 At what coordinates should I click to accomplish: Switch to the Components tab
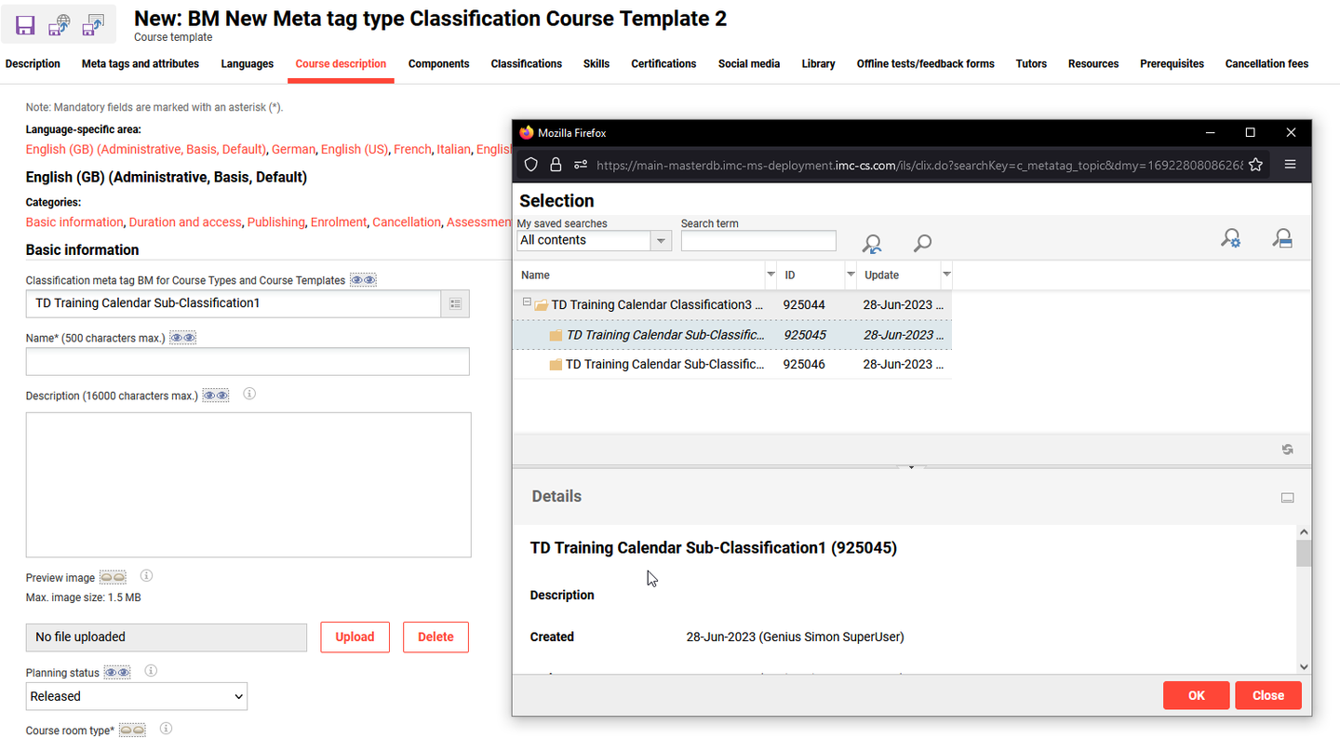click(x=438, y=64)
